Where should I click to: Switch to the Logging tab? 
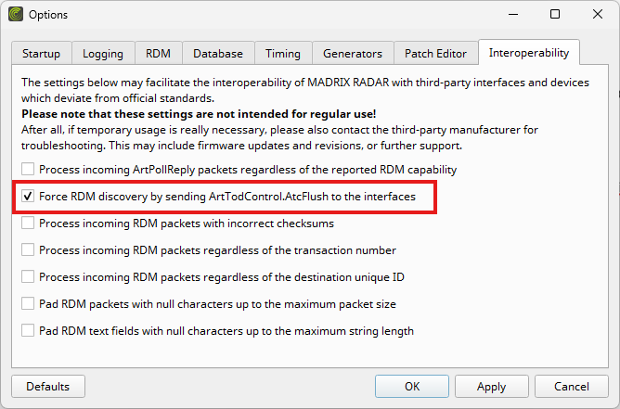click(103, 54)
